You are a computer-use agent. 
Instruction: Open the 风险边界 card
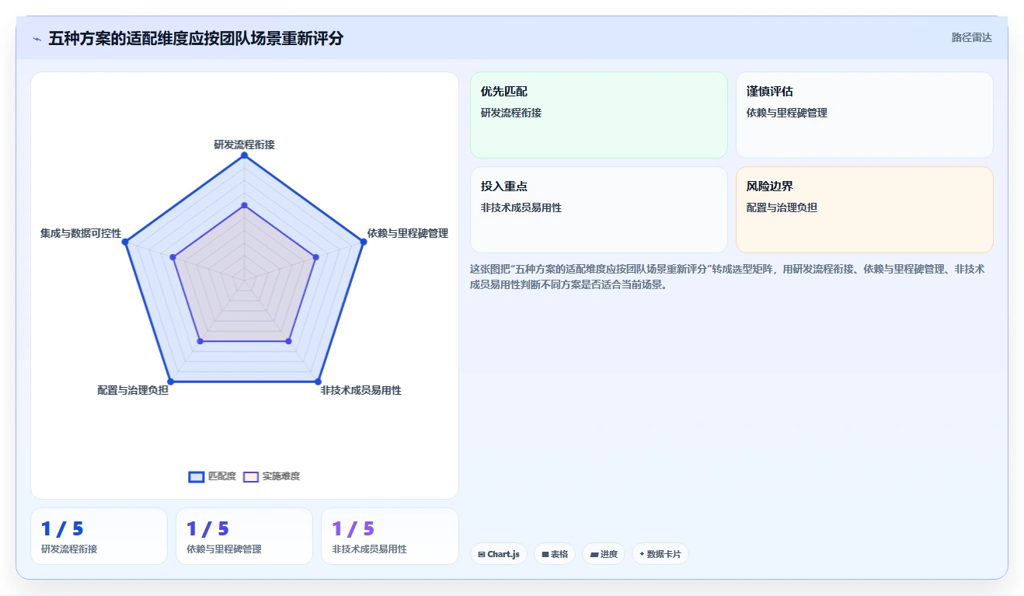(x=864, y=210)
